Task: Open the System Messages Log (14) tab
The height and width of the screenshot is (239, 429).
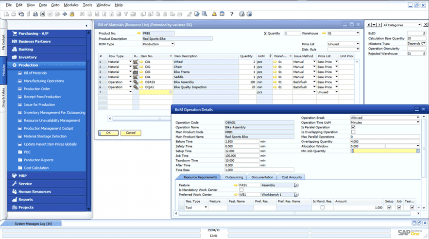Action: click(33, 223)
